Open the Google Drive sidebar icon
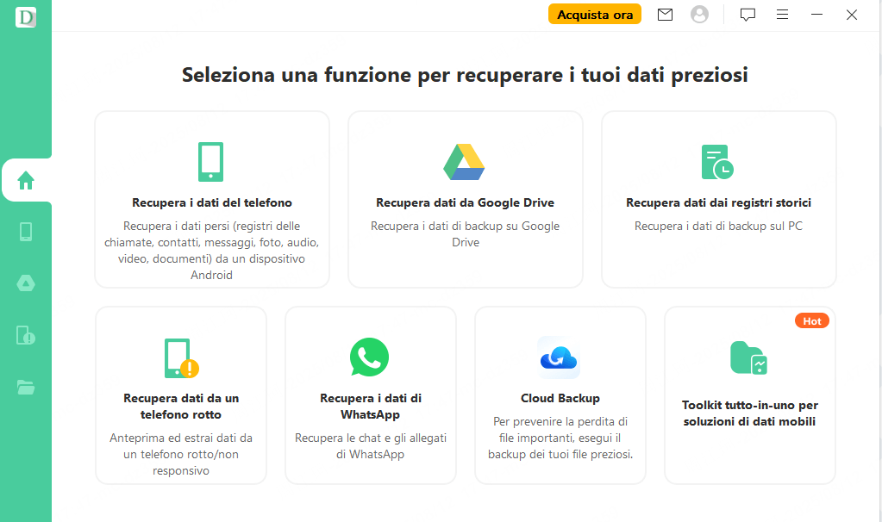The image size is (882, 522). pos(26,283)
